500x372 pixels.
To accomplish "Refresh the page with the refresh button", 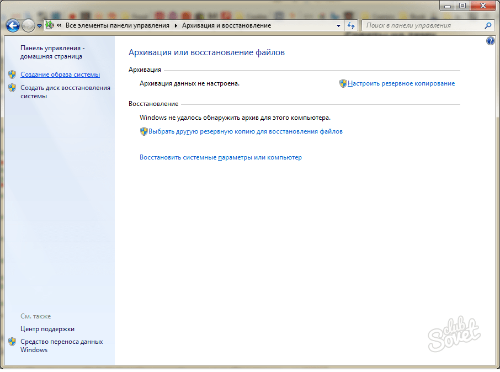I will point(351,25).
